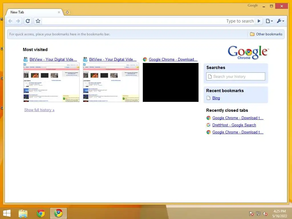
Task: Open a new tab with plus button
Action: click(67, 12)
